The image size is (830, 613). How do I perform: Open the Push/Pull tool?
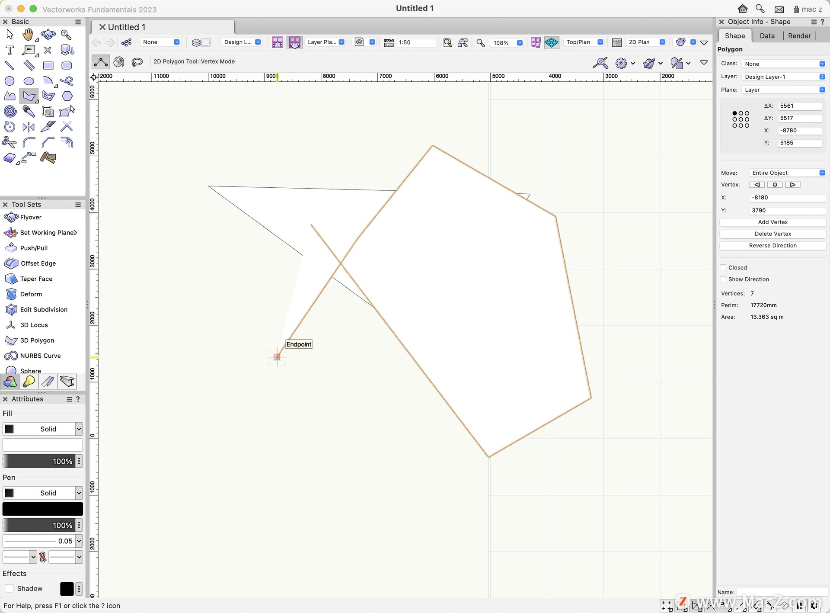34,248
